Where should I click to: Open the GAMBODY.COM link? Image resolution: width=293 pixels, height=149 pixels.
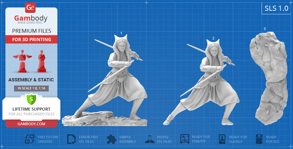click(31, 124)
